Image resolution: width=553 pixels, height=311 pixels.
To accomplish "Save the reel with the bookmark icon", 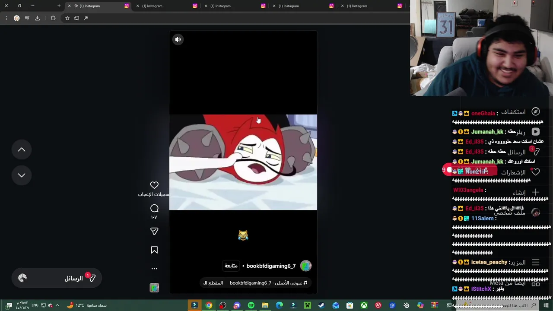I will click(154, 250).
